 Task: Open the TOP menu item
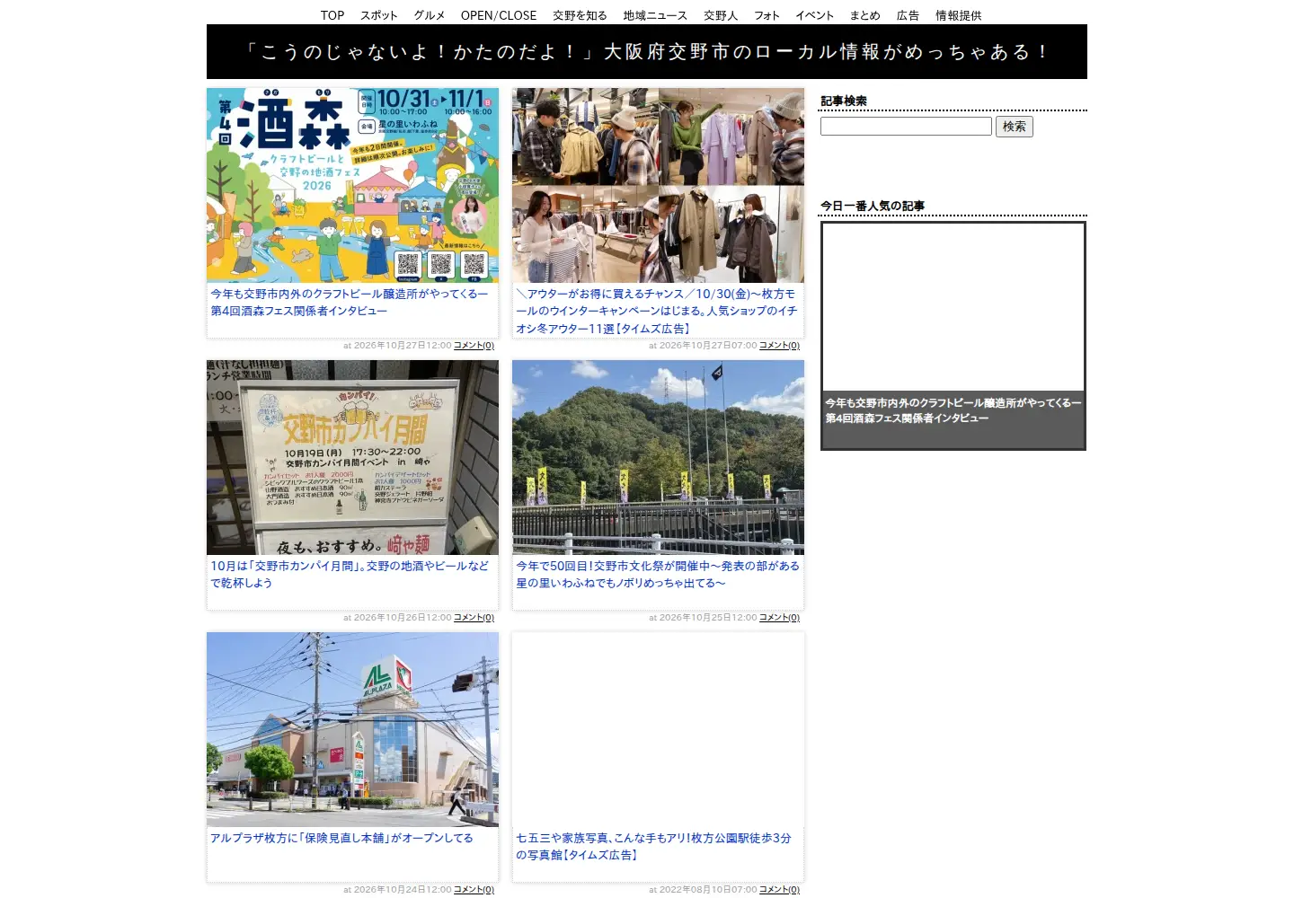(332, 15)
